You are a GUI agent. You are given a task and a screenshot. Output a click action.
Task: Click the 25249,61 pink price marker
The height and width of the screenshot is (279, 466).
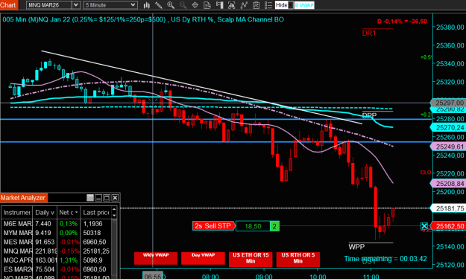tap(448, 147)
